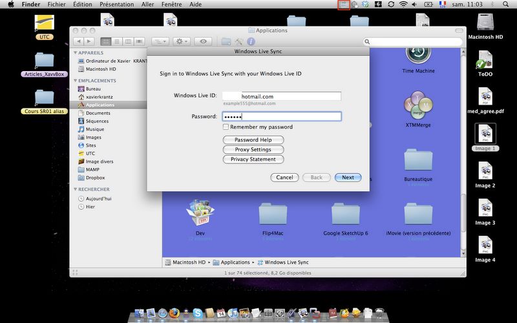Go back using Finder's back arrow

tap(78, 41)
